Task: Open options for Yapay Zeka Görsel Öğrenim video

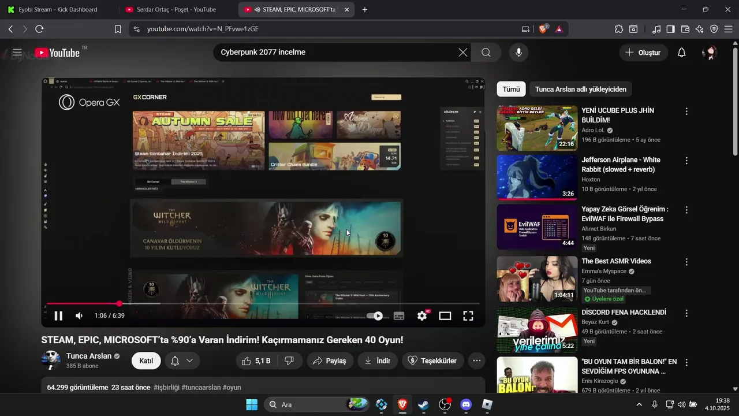Action: coord(686,210)
